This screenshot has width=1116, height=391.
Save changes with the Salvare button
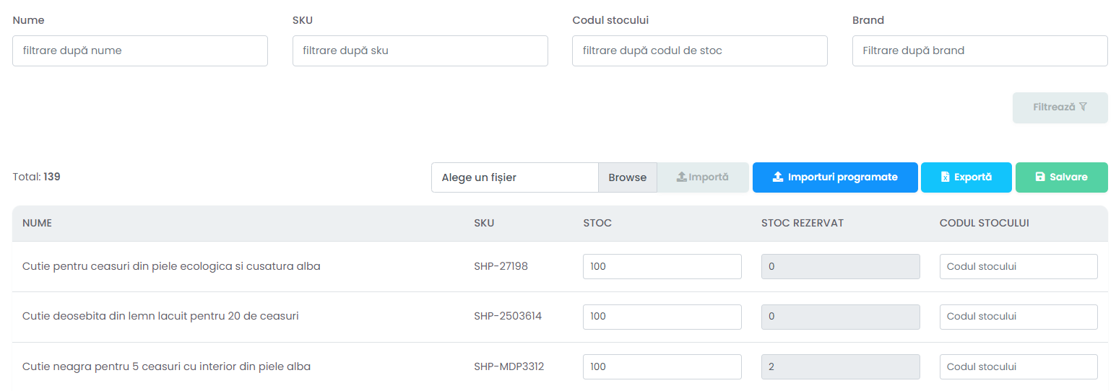(x=1062, y=177)
